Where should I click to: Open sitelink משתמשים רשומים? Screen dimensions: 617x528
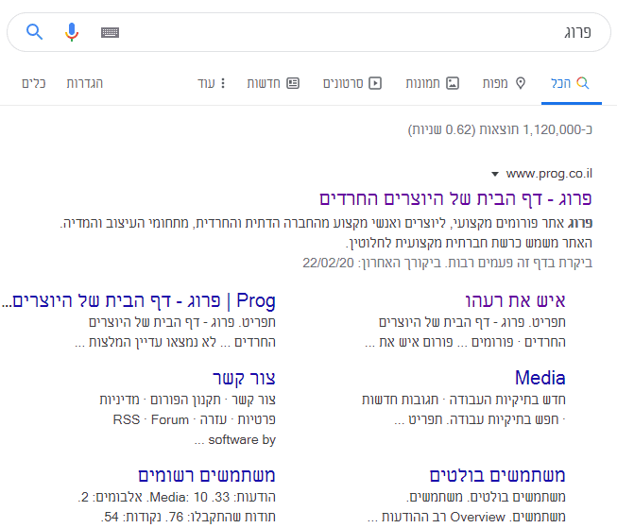click(207, 475)
